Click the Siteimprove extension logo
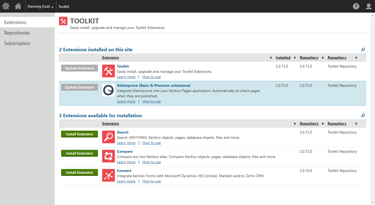This screenshot has width=375, height=205. tap(108, 90)
